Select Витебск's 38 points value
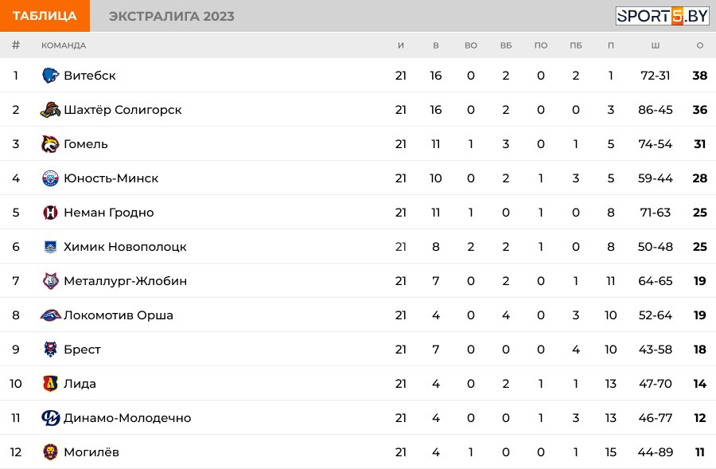This screenshot has width=716, height=469. (699, 76)
